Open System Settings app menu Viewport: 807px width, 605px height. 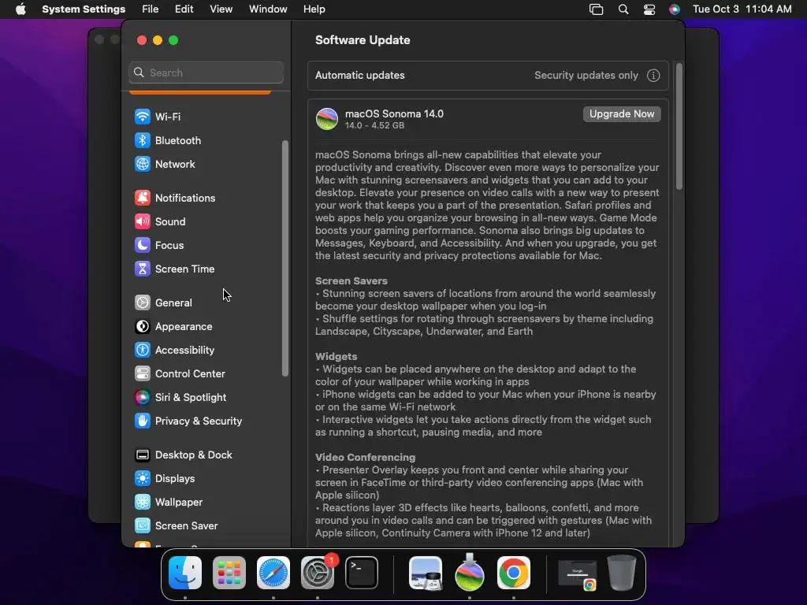click(x=84, y=9)
